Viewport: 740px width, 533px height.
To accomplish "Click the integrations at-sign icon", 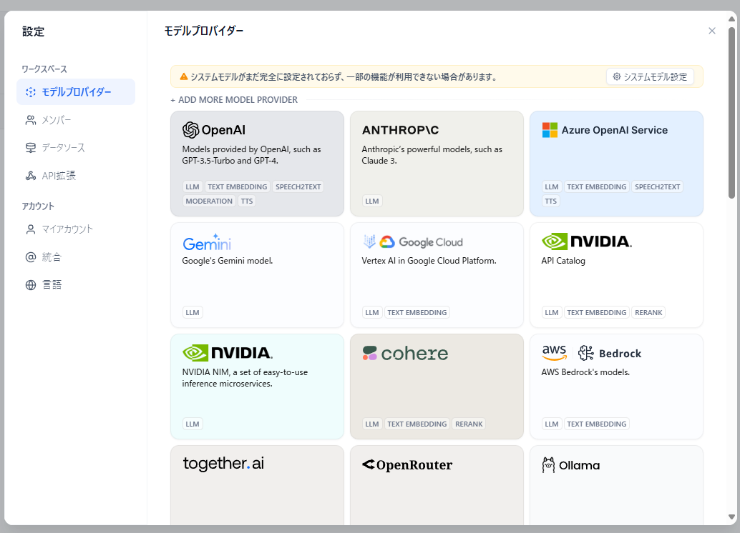I will [31, 257].
